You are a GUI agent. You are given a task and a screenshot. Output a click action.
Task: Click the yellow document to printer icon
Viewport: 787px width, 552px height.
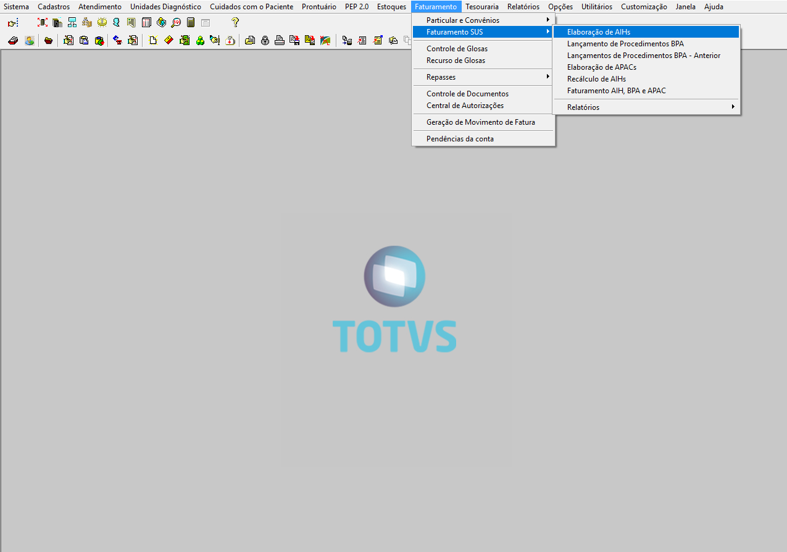coord(310,40)
